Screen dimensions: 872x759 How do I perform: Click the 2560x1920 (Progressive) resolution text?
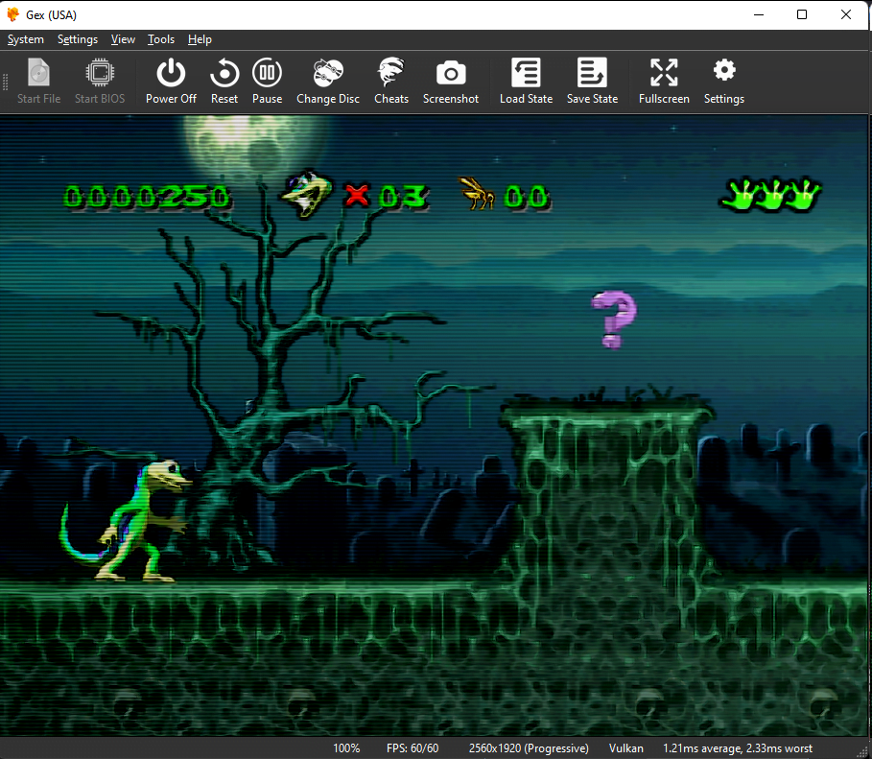point(529,748)
